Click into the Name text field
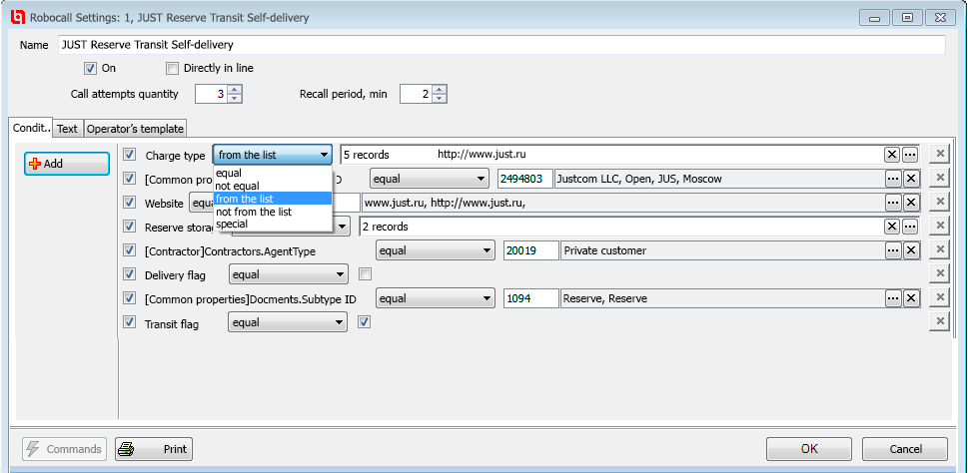 pyautogui.click(x=499, y=45)
